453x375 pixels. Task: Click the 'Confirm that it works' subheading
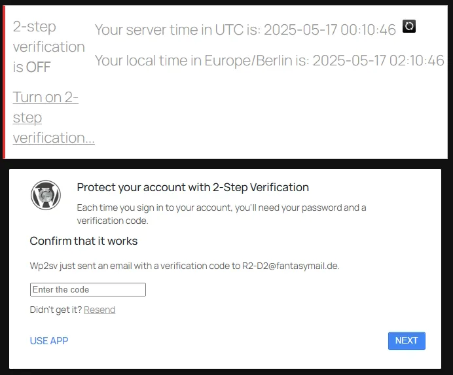[x=84, y=241]
